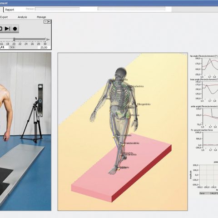Click the hip angle flexion/extension graph
Viewport: 218px width, 218px height.
(x=210, y=66)
